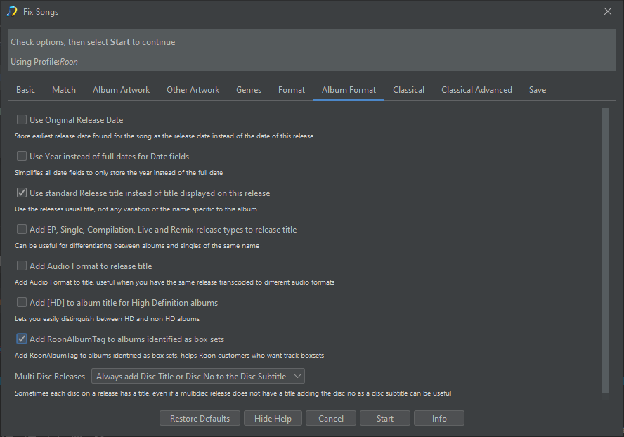Tick Use Year instead of full dates

[22, 157]
